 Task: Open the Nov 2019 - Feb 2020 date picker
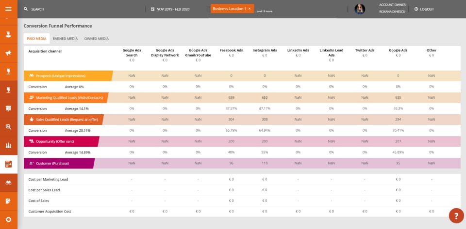point(170,9)
